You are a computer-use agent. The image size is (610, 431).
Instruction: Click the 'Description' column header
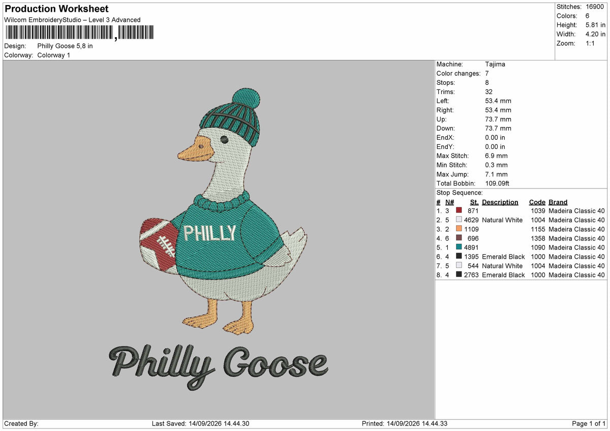500,202
